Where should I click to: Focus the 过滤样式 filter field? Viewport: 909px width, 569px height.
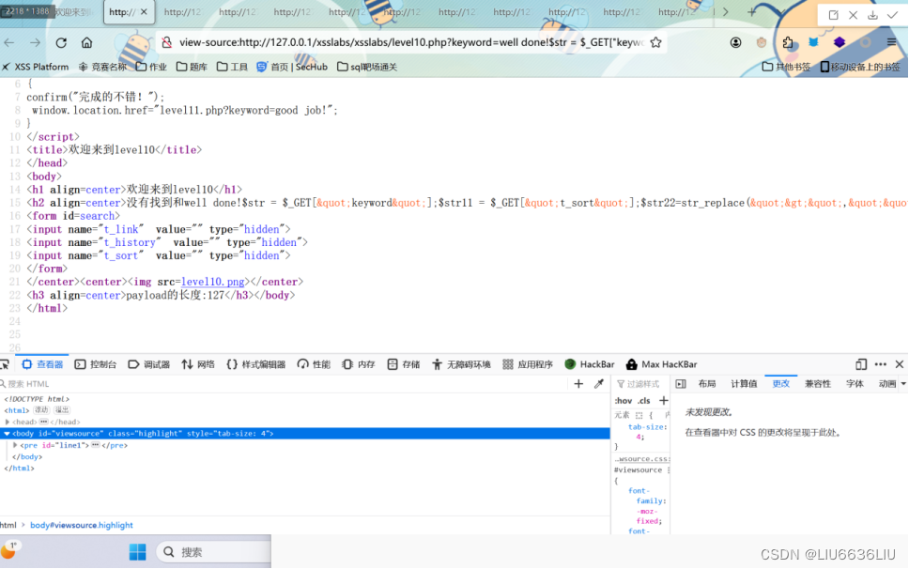pyautogui.click(x=640, y=384)
